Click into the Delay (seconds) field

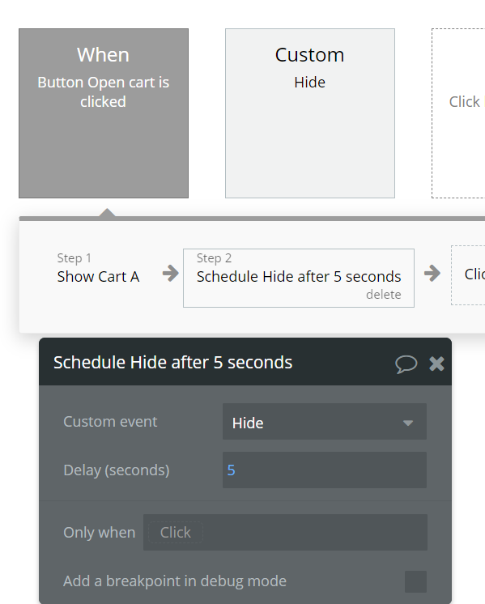click(325, 470)
